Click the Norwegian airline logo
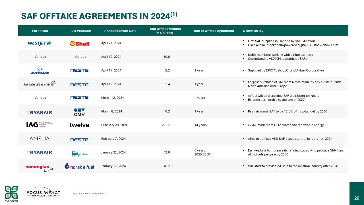 [x=40, y=168]
